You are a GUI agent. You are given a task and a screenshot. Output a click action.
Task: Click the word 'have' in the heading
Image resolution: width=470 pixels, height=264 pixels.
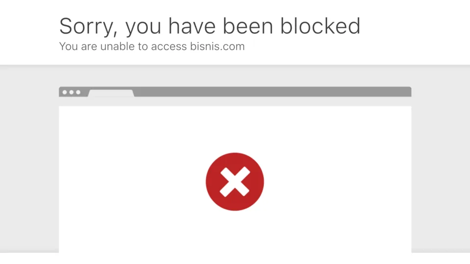pyautogui.click(x=192, y=26)
